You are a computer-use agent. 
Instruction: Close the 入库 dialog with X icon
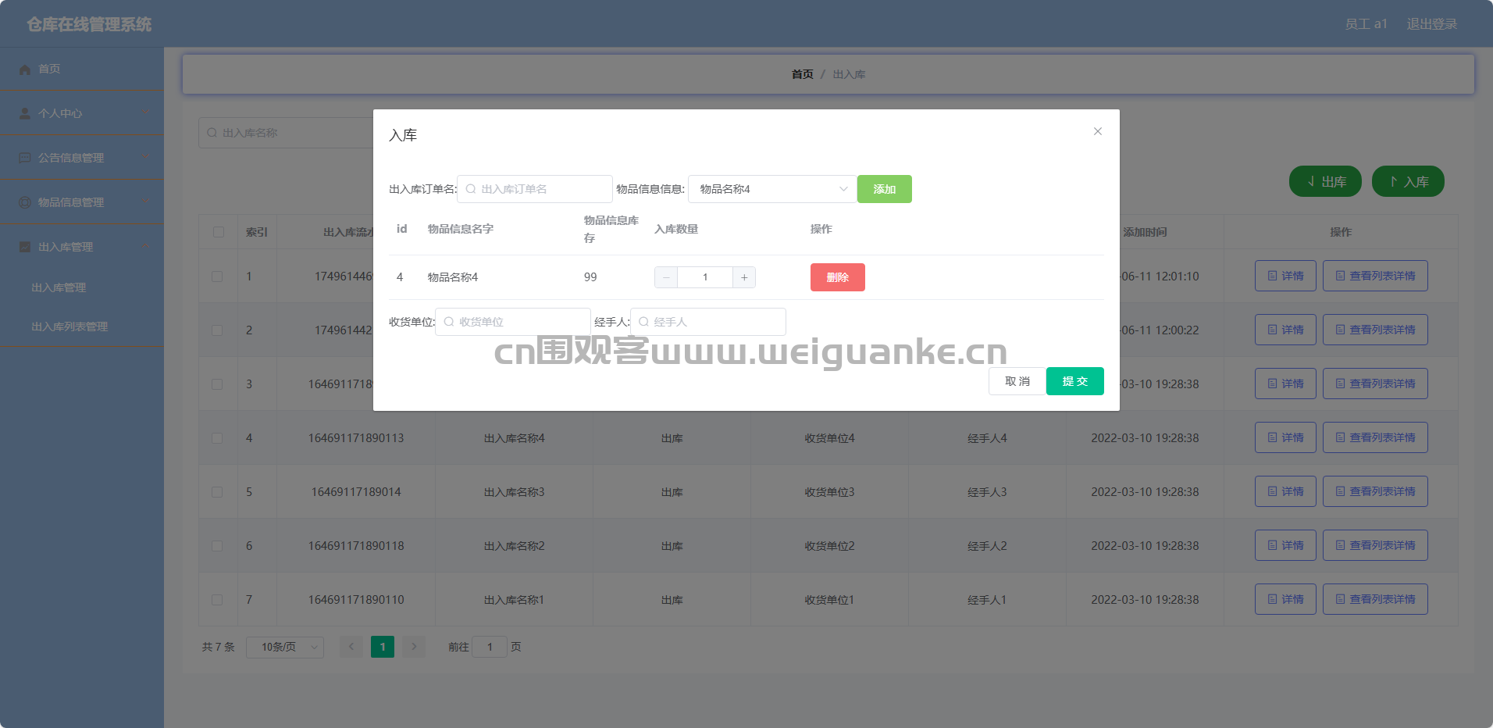click(x=1097, y=131)
